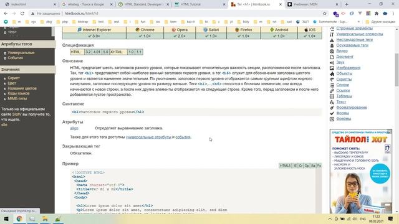Click the Изображения picture icon

pos(332,68)
